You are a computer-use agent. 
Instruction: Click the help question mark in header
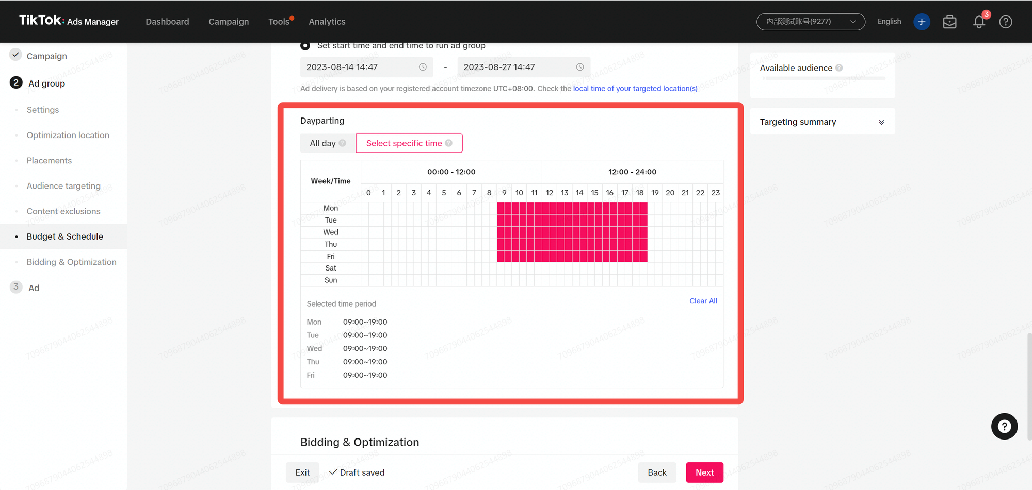(x=1005, y=22)
